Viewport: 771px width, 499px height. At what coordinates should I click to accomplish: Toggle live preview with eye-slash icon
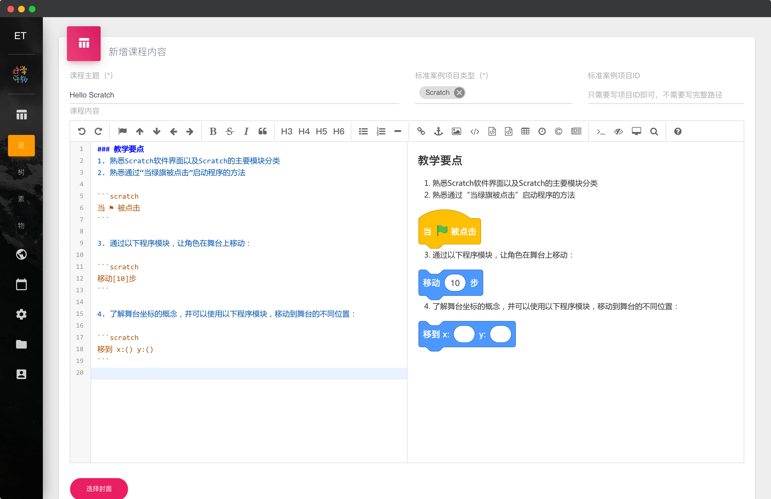tap(618, 131)
